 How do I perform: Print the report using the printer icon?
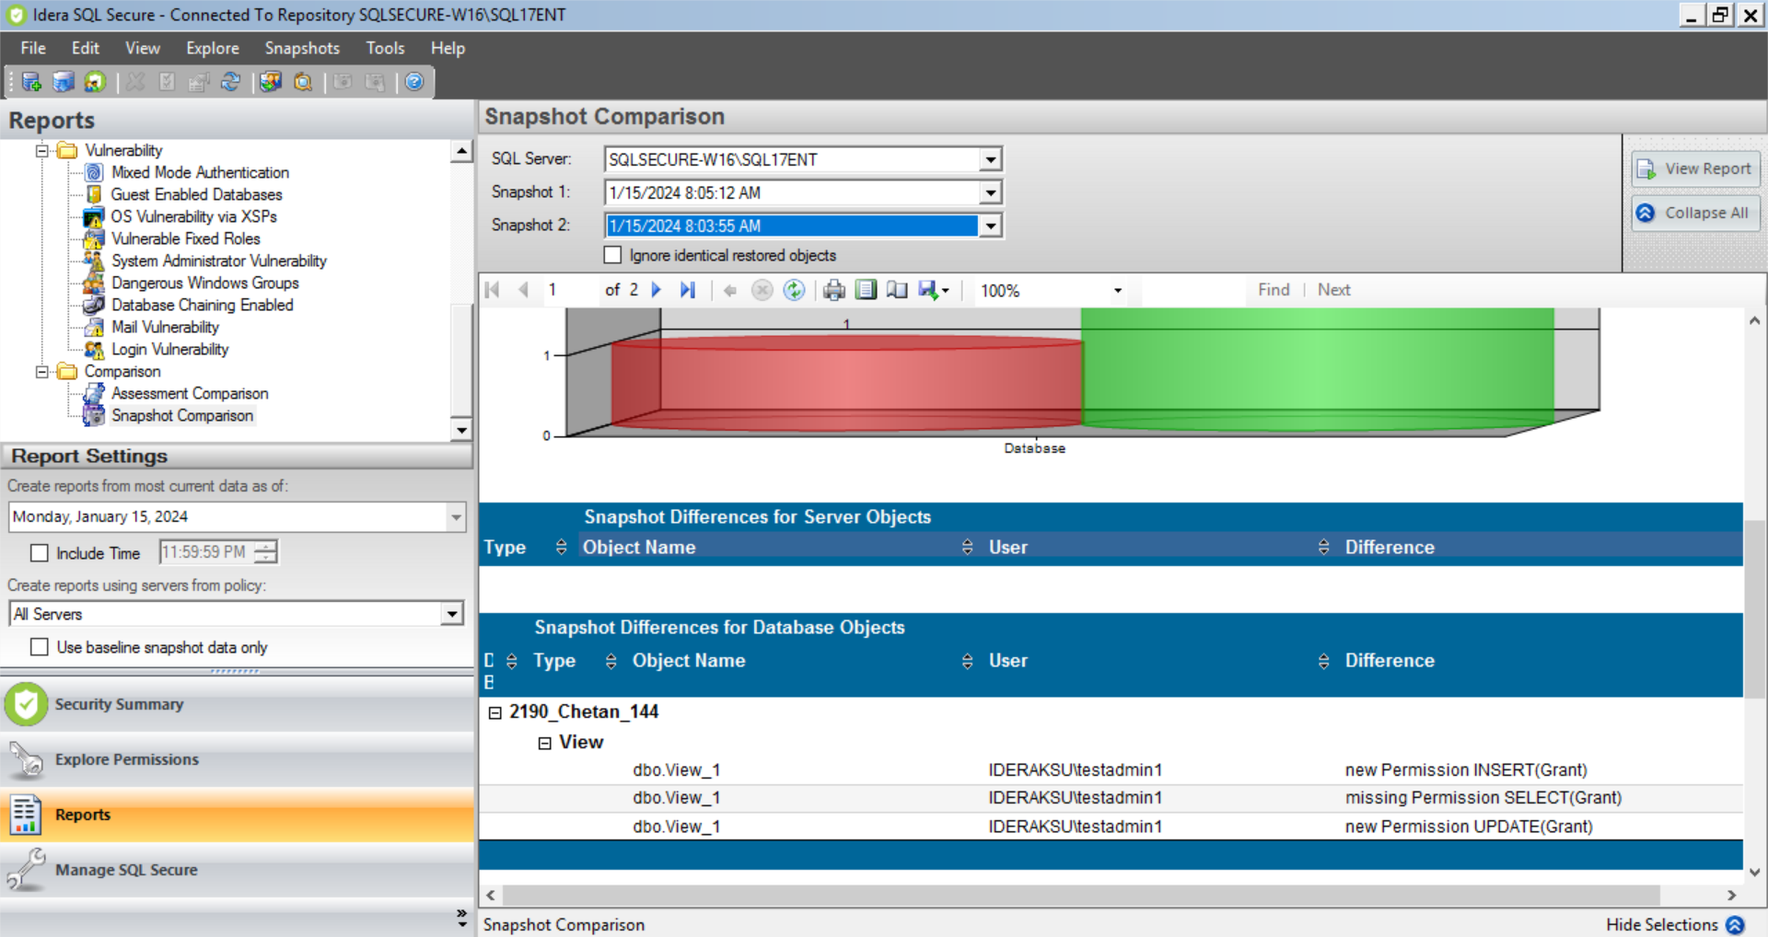(833, 291)
